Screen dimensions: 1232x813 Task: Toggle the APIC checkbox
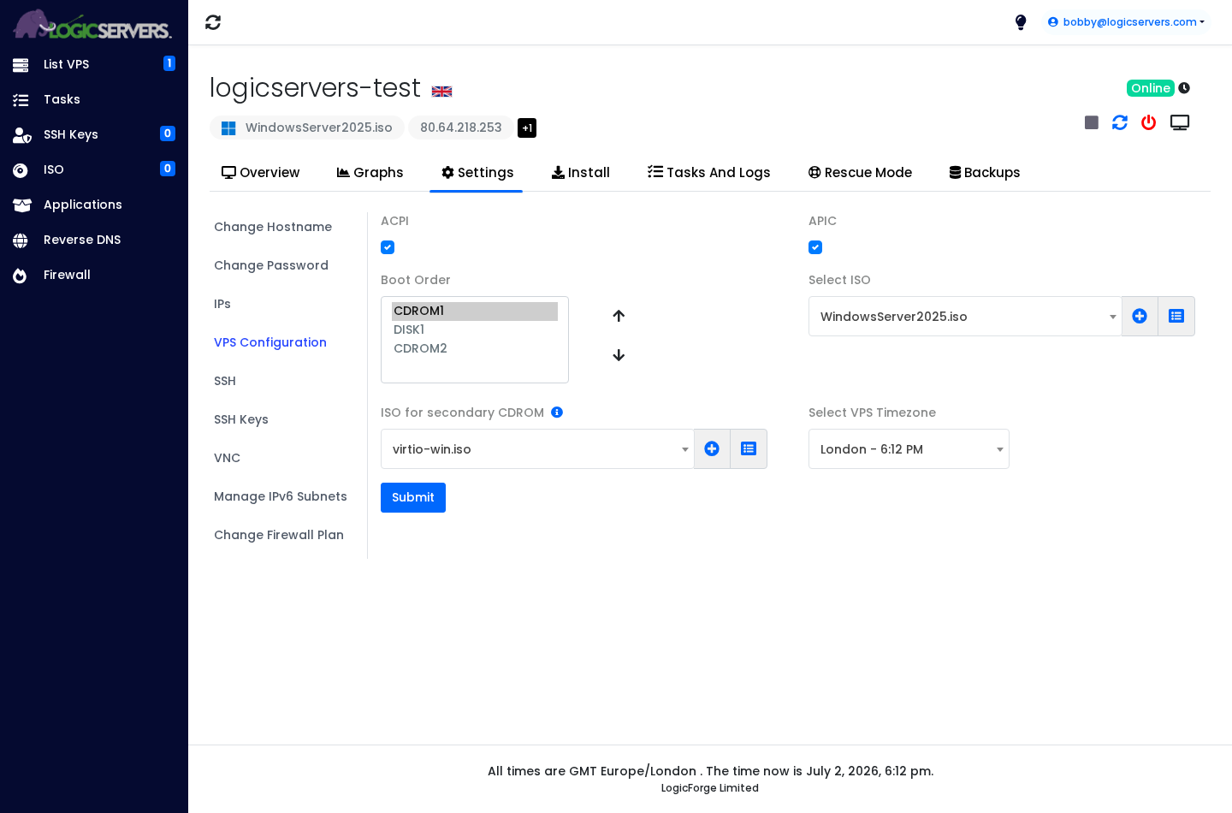pos(815,247)
